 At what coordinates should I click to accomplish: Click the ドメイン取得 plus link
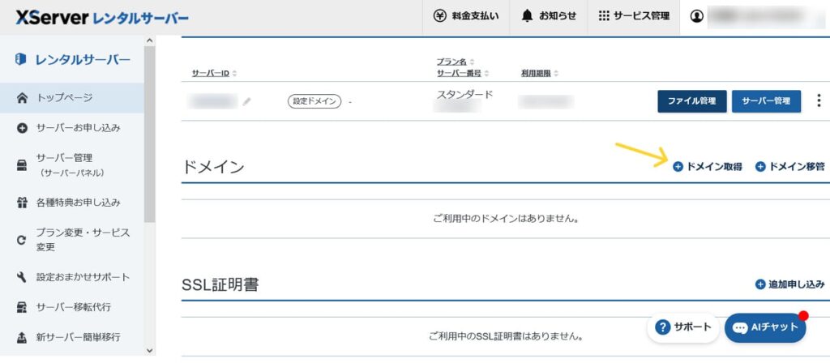(707, 167)
